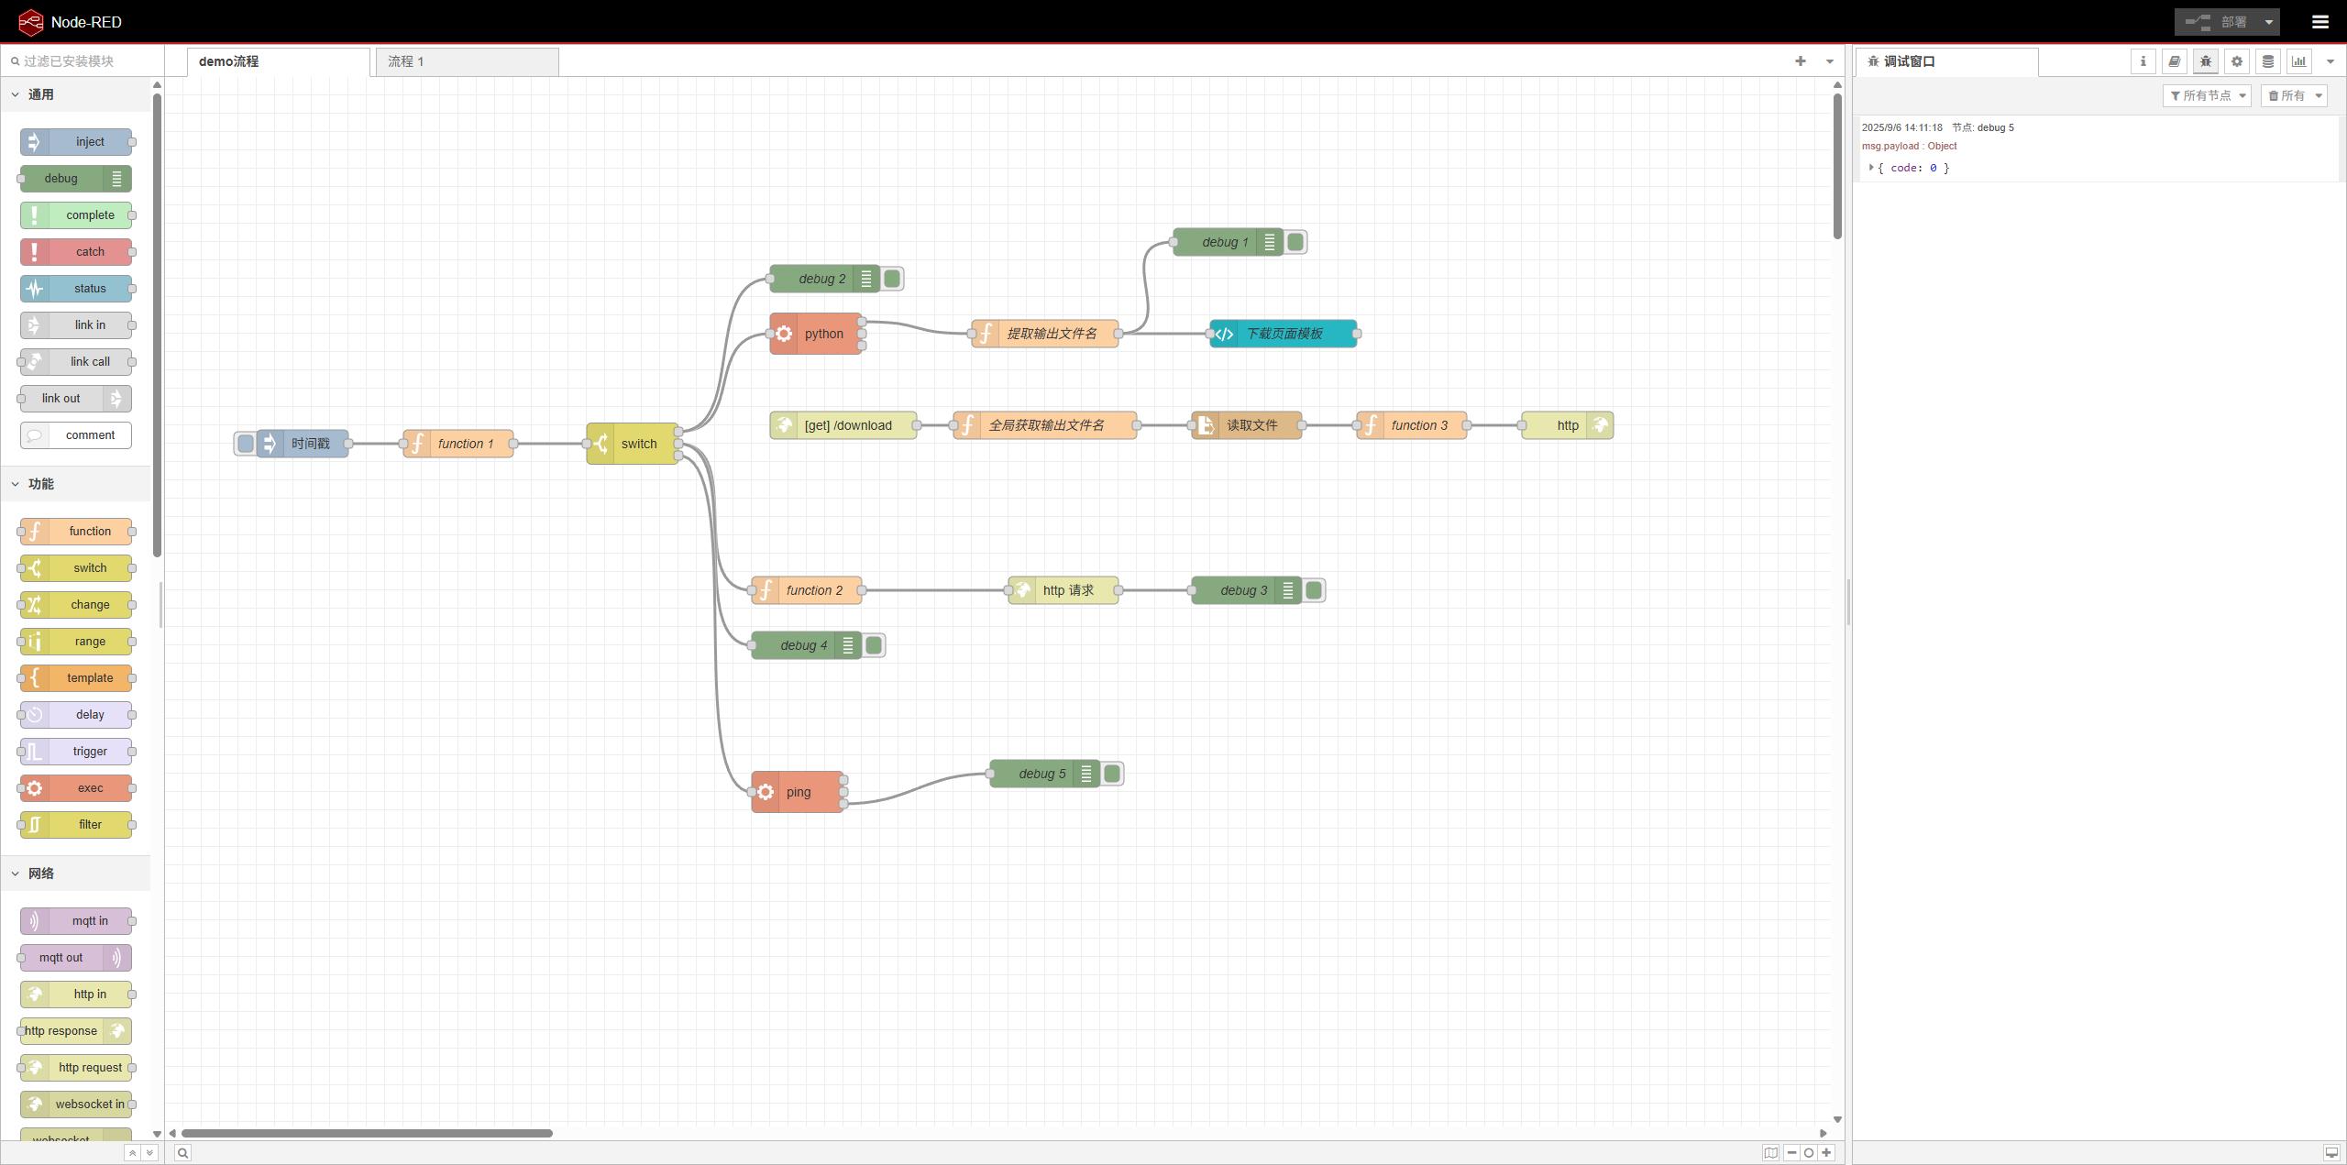Click the search flows magnifier icon
Image resolution: width=2347 pixels, height=1165 pixels.
(x=182, y=1153)
